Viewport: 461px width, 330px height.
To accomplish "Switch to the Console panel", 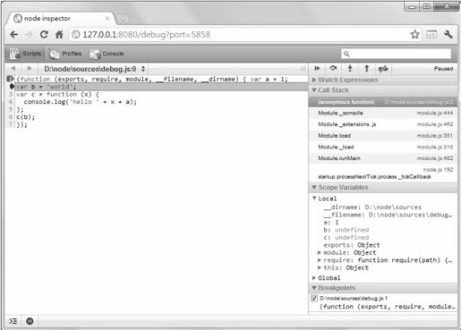I will (x=107, y=54).
